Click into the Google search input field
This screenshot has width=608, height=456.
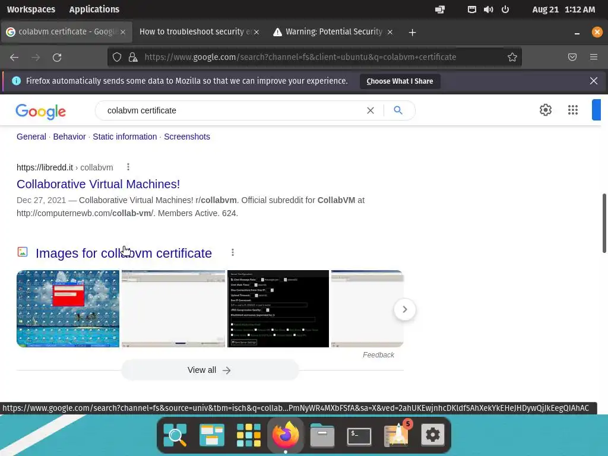pos(233,110)
